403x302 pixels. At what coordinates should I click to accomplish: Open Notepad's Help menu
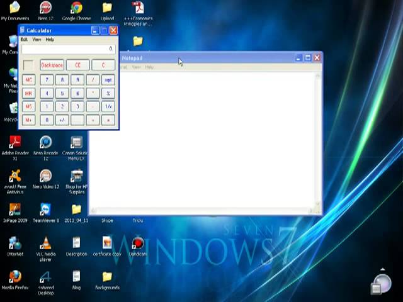149,67
